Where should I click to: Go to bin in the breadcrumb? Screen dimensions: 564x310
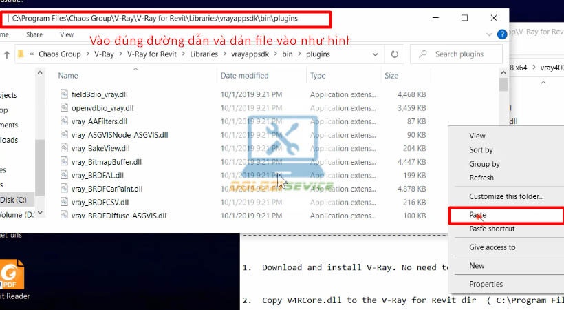pyautogui.click(x=287, y=54)
